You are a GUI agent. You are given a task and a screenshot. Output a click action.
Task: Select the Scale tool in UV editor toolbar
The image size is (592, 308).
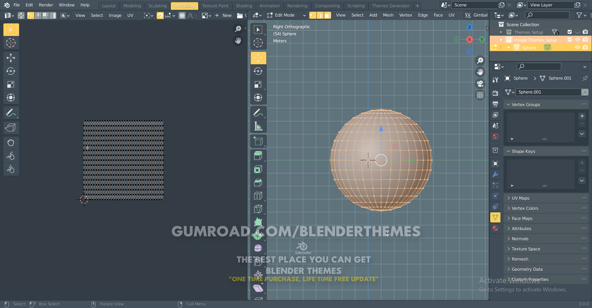(x=11, y=84)
